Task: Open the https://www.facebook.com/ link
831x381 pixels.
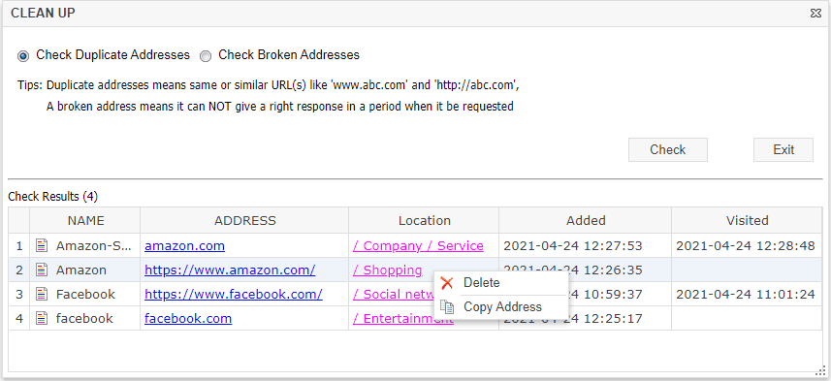Action: pos(233,294)
